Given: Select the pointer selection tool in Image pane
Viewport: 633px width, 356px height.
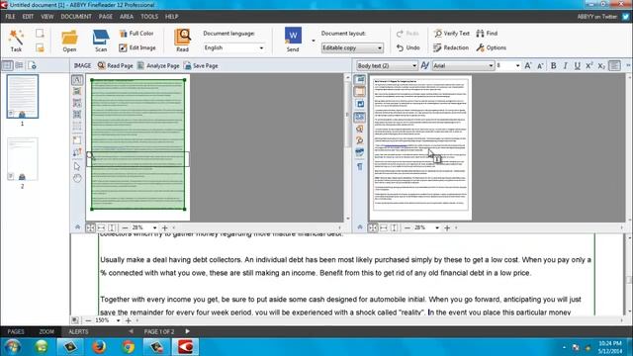Looking at the screenshot, I should [77, 166].
